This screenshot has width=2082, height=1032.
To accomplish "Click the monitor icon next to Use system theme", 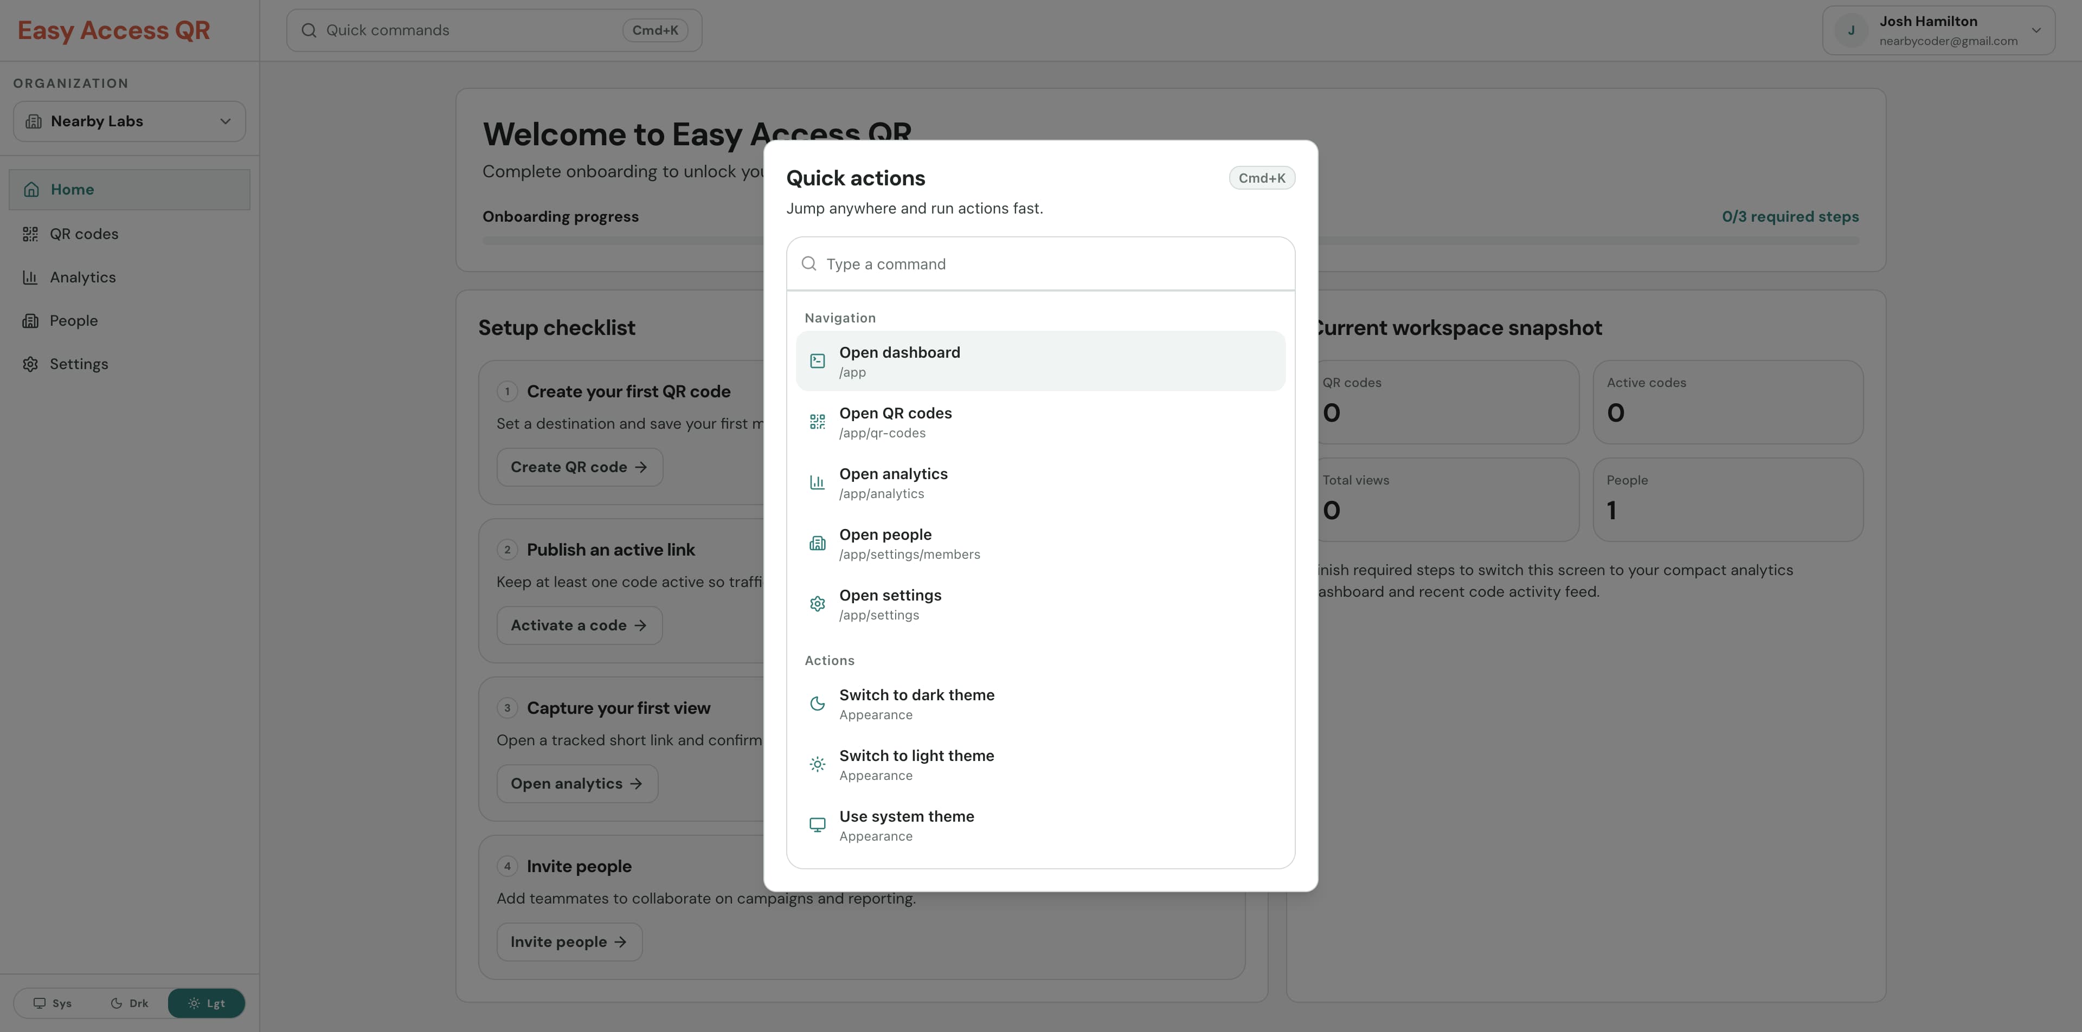I will 817,824.
